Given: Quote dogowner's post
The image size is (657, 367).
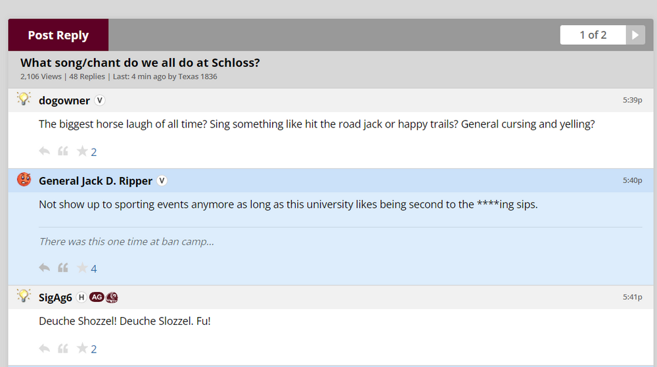Looking at the screenshot, I should point(63,151).
